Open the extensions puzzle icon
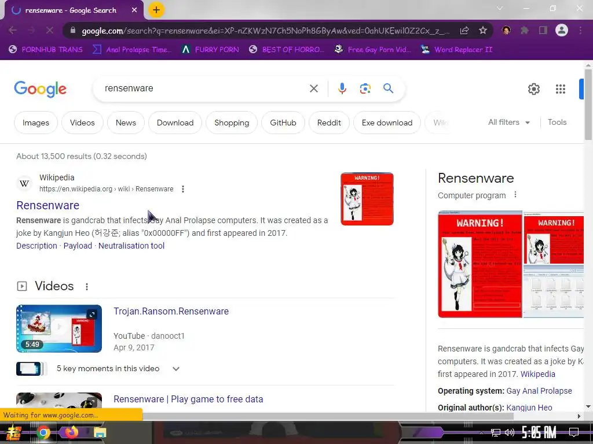Screen dimensions: 593x444 525,30
